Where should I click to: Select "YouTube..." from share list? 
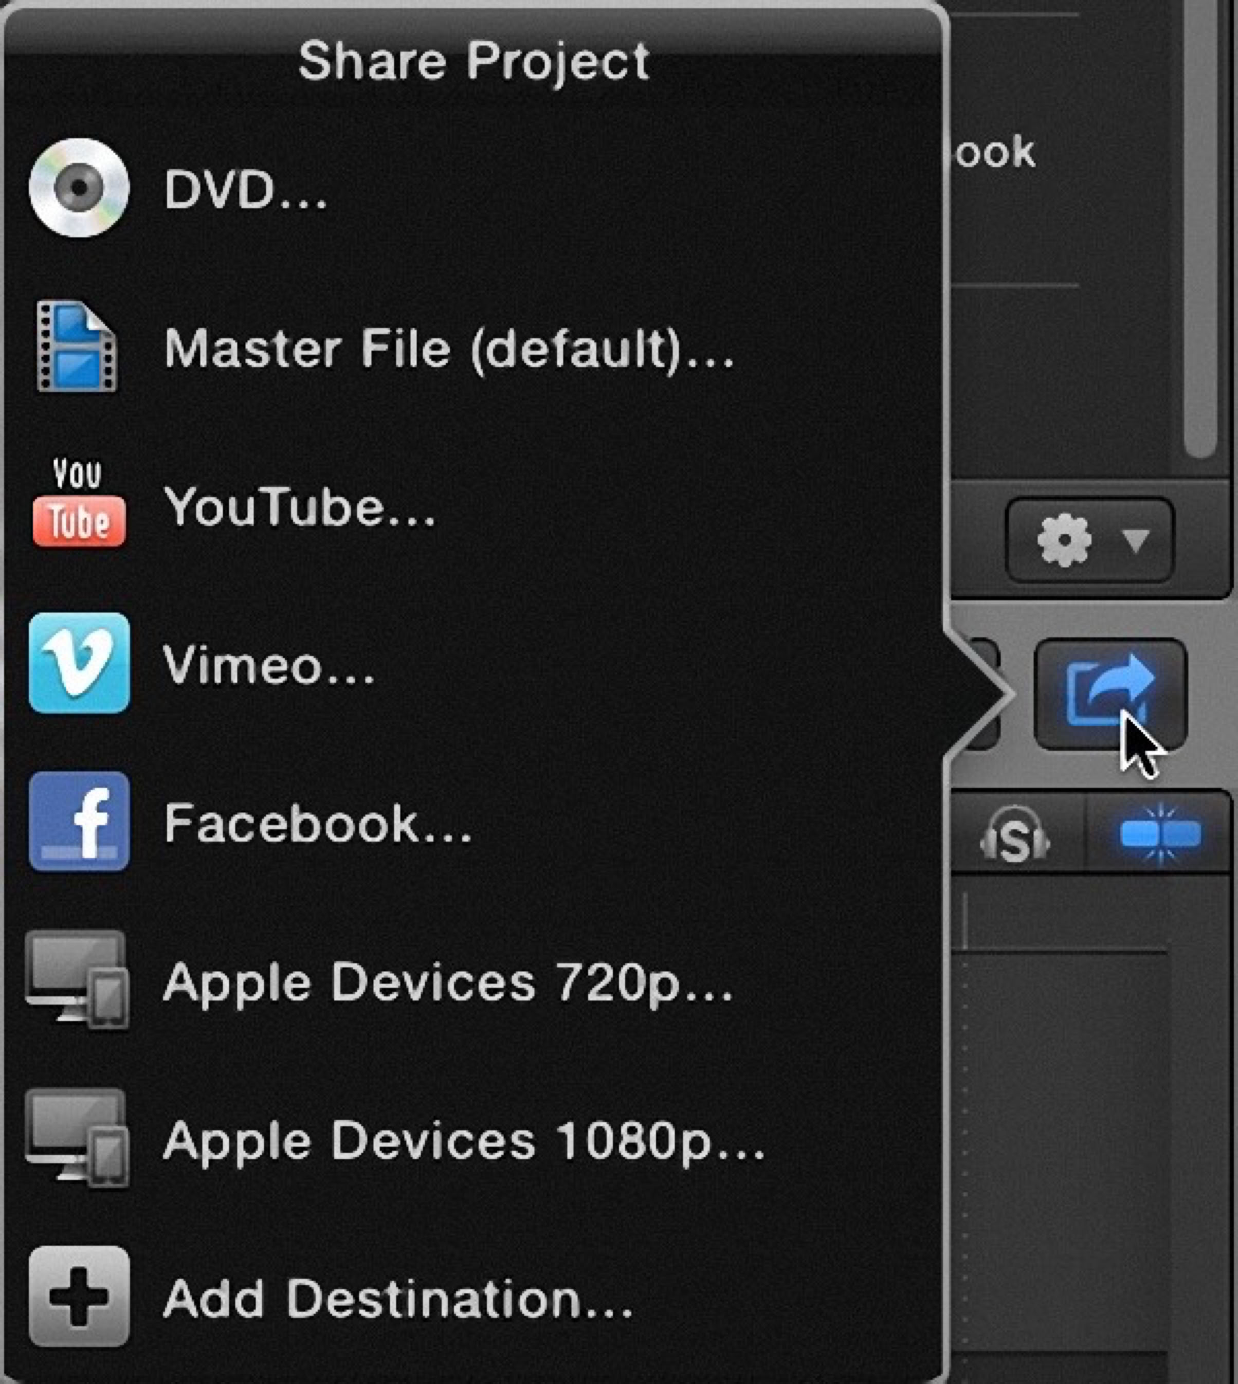pyautogui.click(x=299, y=507)
